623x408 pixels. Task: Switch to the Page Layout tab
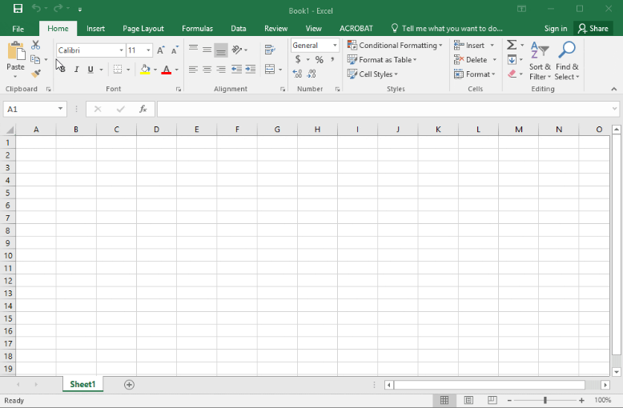(x=143, y=29)
